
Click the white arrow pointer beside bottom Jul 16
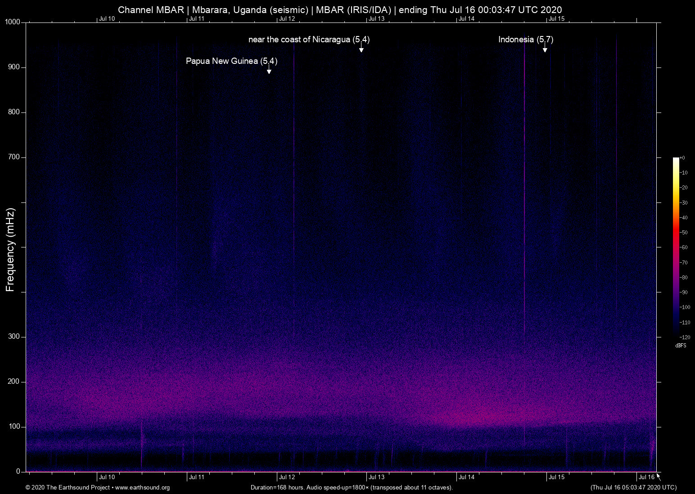pos(659,476)
